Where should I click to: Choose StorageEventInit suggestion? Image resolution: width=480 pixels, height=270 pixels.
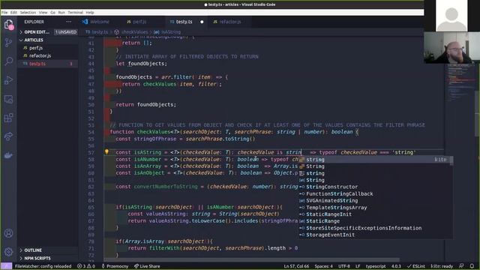(330, 235)
